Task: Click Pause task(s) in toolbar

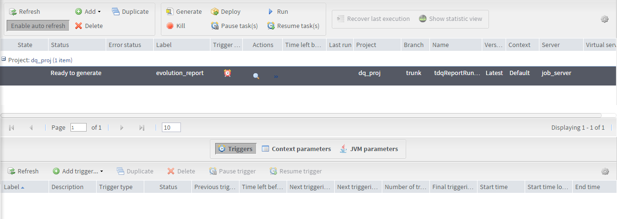Action: tap(234, 26)
